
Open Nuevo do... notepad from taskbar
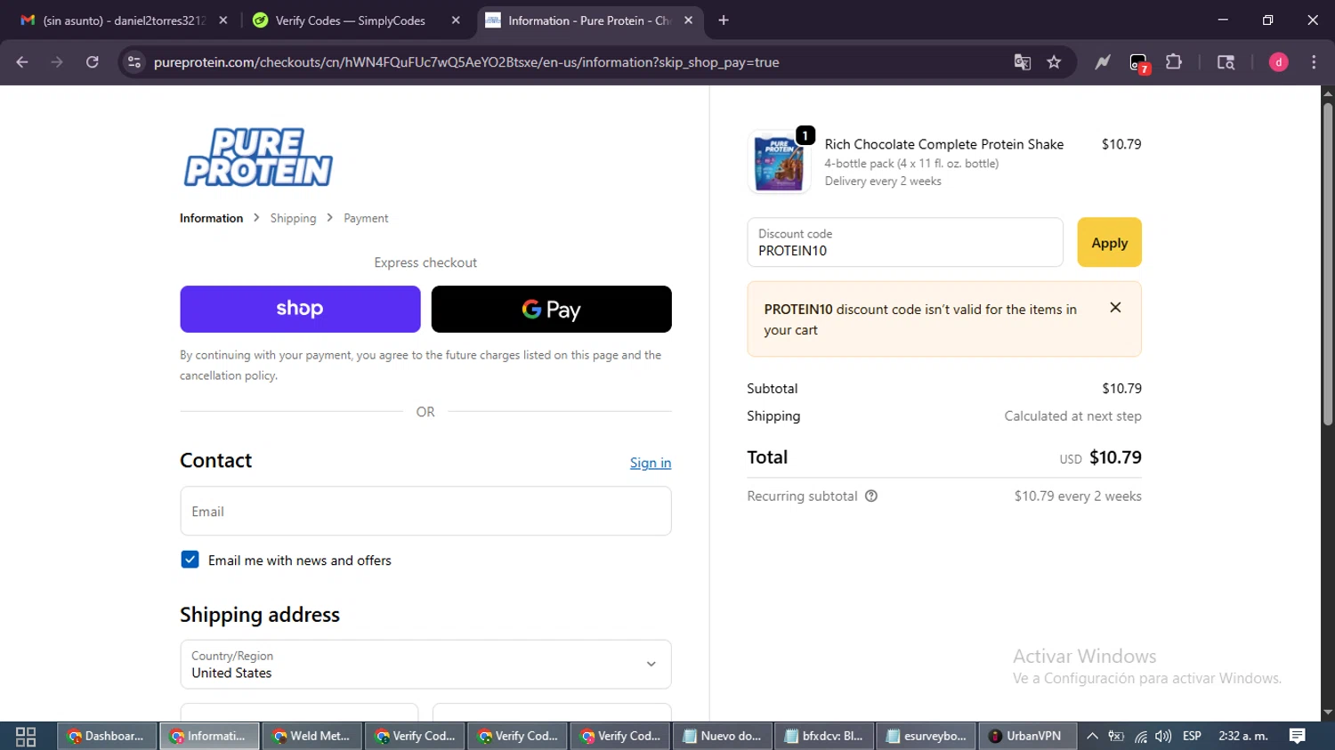[722, 736]
